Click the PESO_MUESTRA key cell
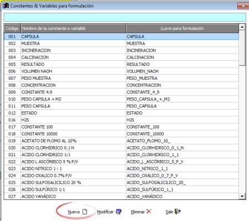 click(182, 78)
